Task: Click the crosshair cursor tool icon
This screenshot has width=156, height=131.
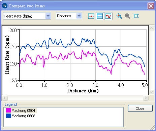Action: (91, 16)
